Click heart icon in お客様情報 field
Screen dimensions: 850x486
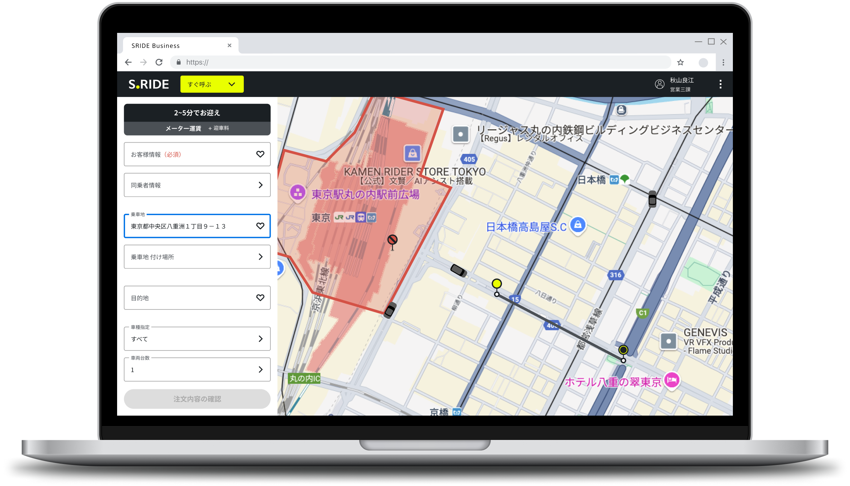click(260, 154)
